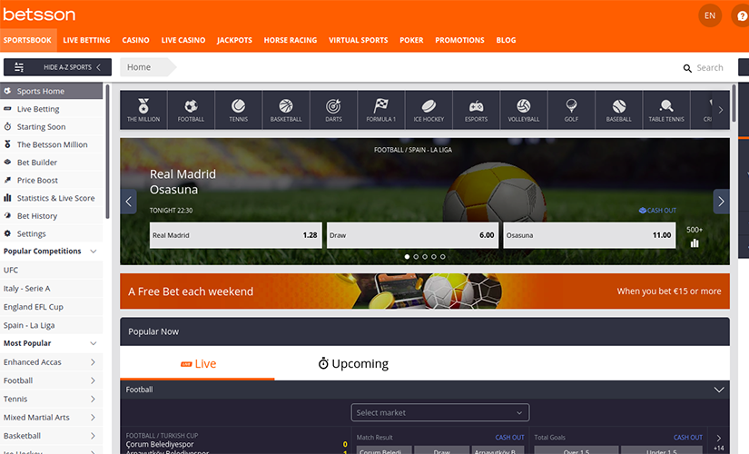Open Settings in sidebar
Image resolution: width=749 pixels, height=454 pixels.
coord(52,233)
